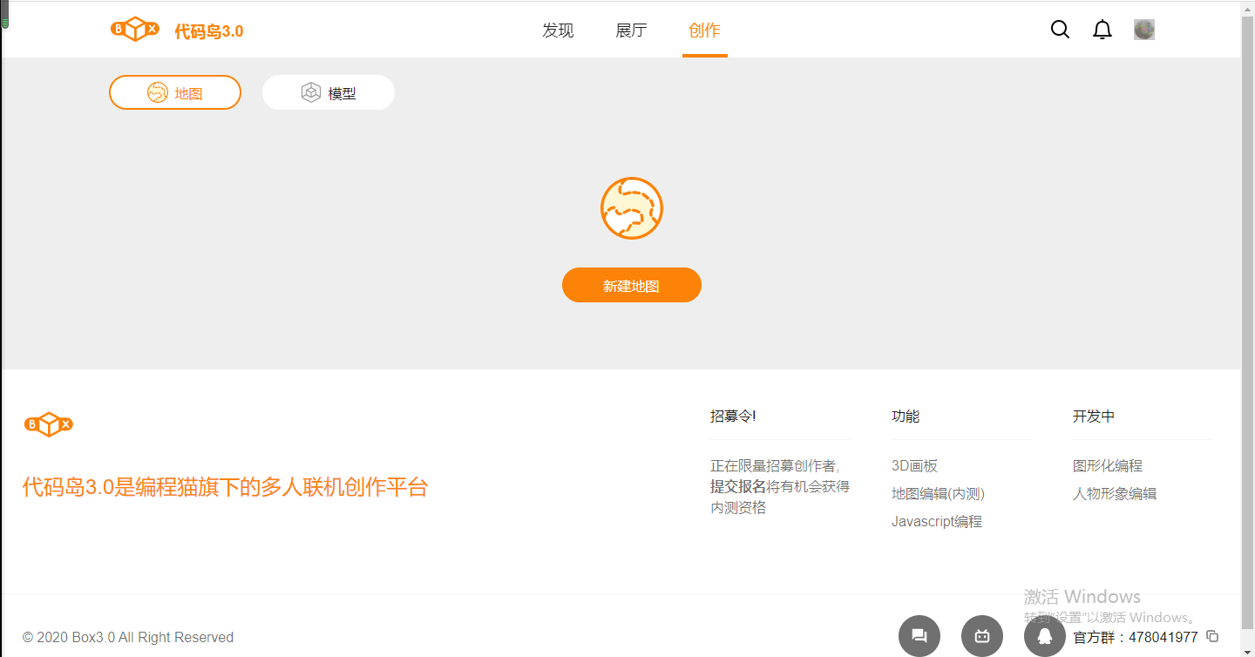Click the Box3 cube logo in the header

tap(135, 30)
